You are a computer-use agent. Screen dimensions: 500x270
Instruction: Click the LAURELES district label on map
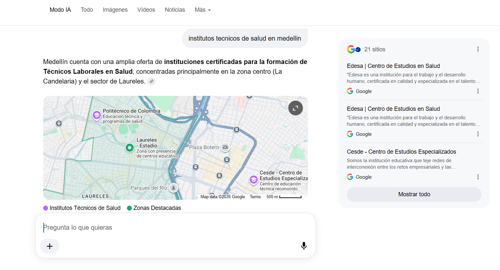95,196
